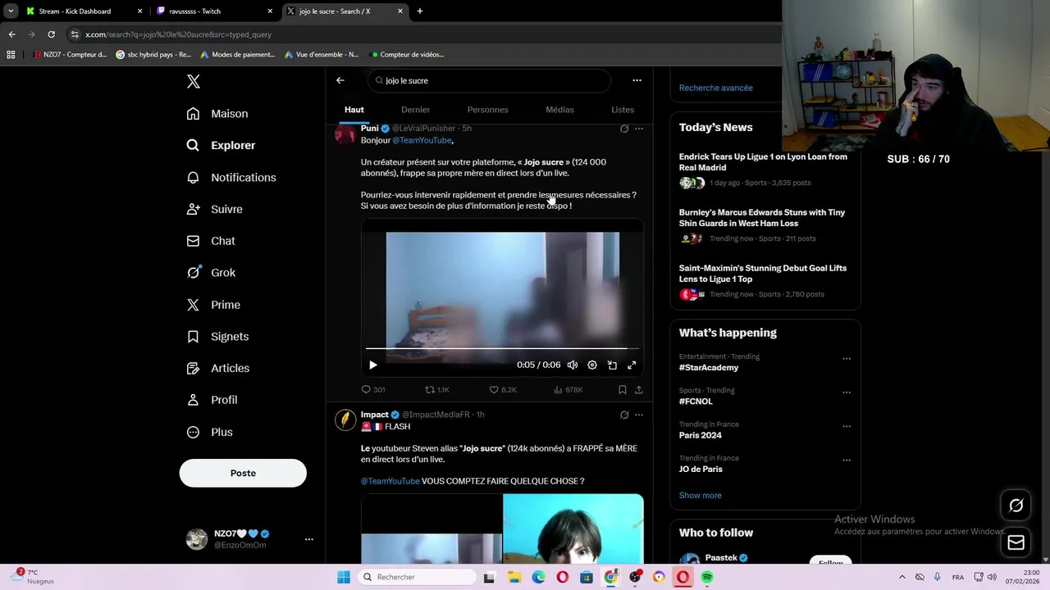Open Articles in sidebar
Image resolution: width=1050 pixels, height=590 pixels.
point(217,369)
